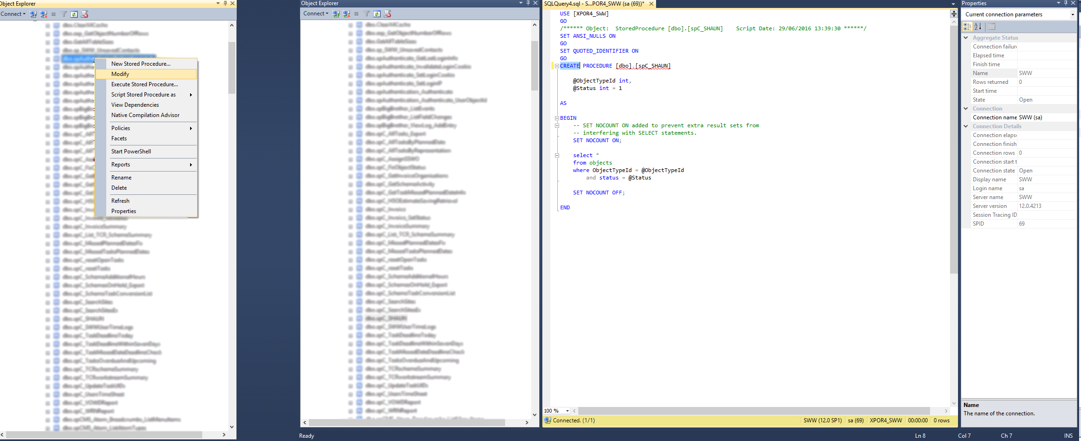Click Filter funnel icon in middle Object Explorer

pos(367,14)
